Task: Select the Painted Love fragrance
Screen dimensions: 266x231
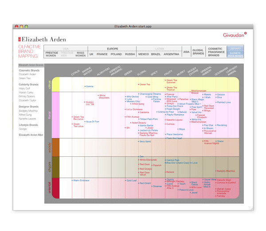Action: [x=223, y=102]
